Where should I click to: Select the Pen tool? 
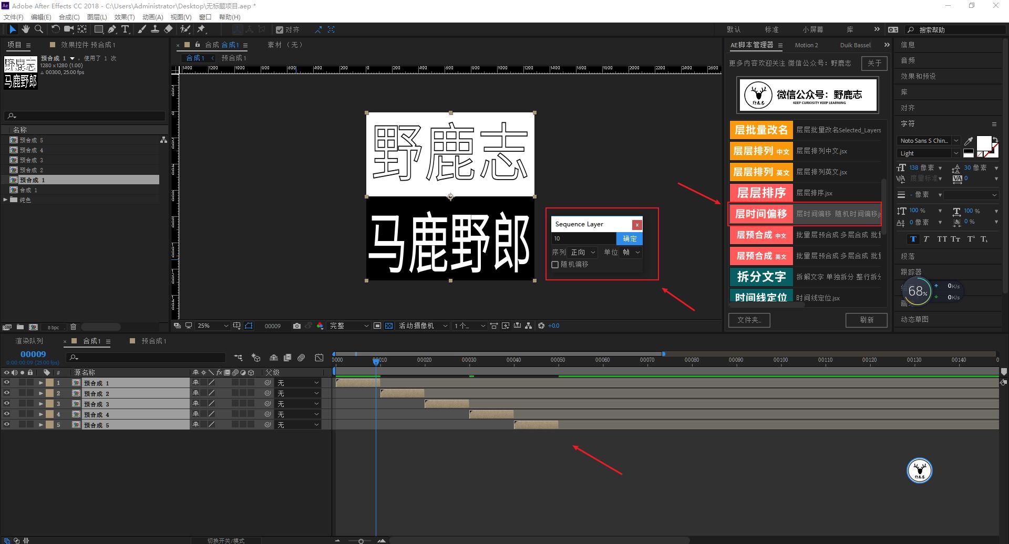point(111,29)
